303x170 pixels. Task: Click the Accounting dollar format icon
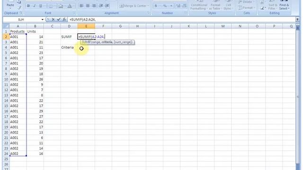(156, 6)
